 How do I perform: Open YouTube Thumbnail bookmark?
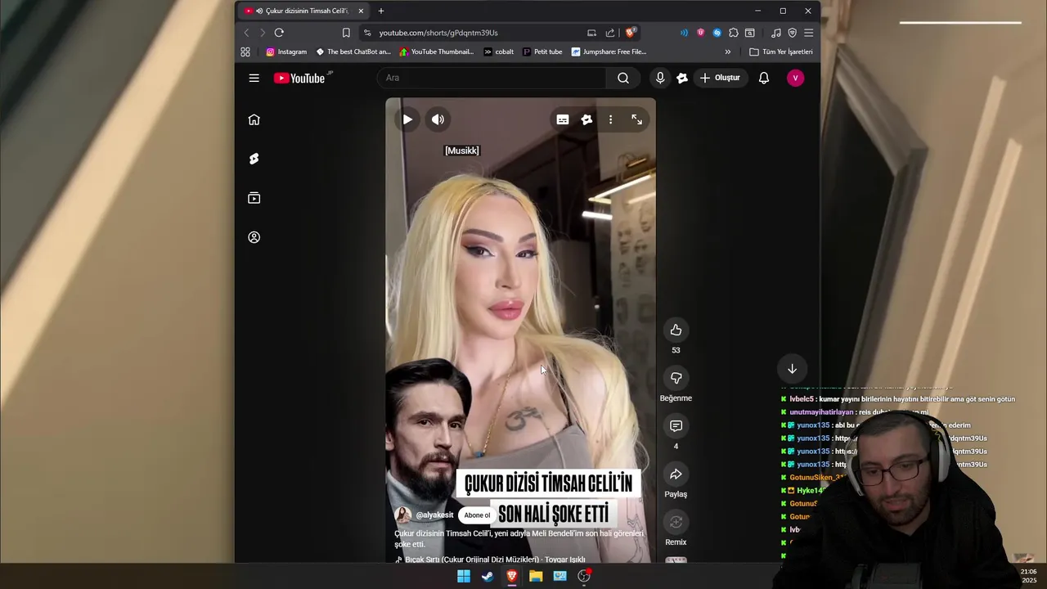(436, 52)
